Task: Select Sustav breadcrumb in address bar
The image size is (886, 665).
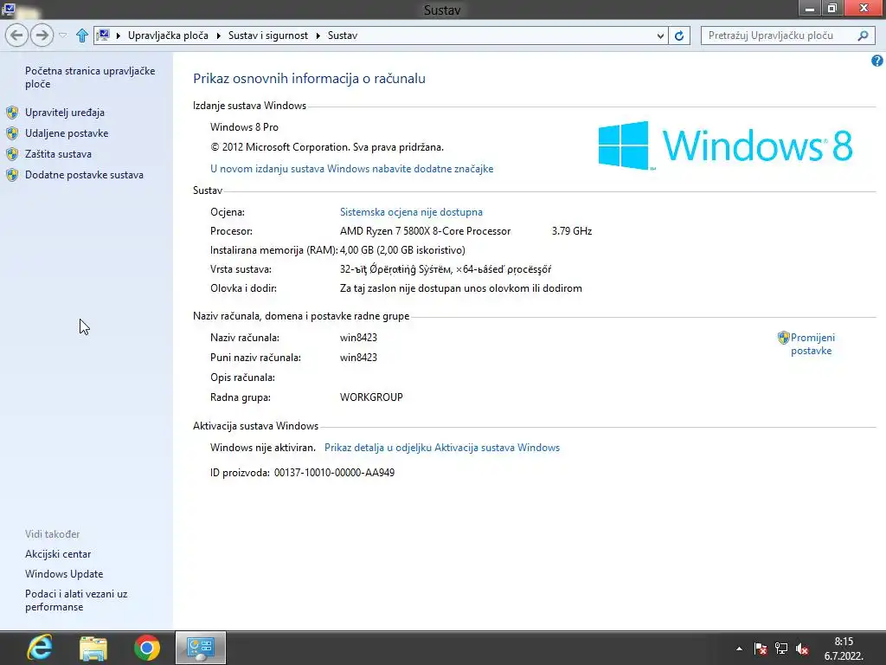Action: (x=343, y=35)
